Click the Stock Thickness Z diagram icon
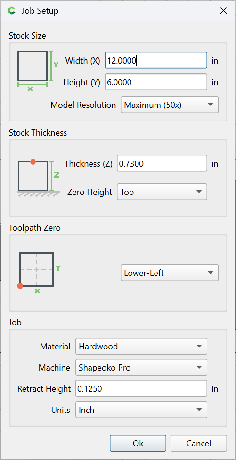The image size is (236, 460). point(39,178)
